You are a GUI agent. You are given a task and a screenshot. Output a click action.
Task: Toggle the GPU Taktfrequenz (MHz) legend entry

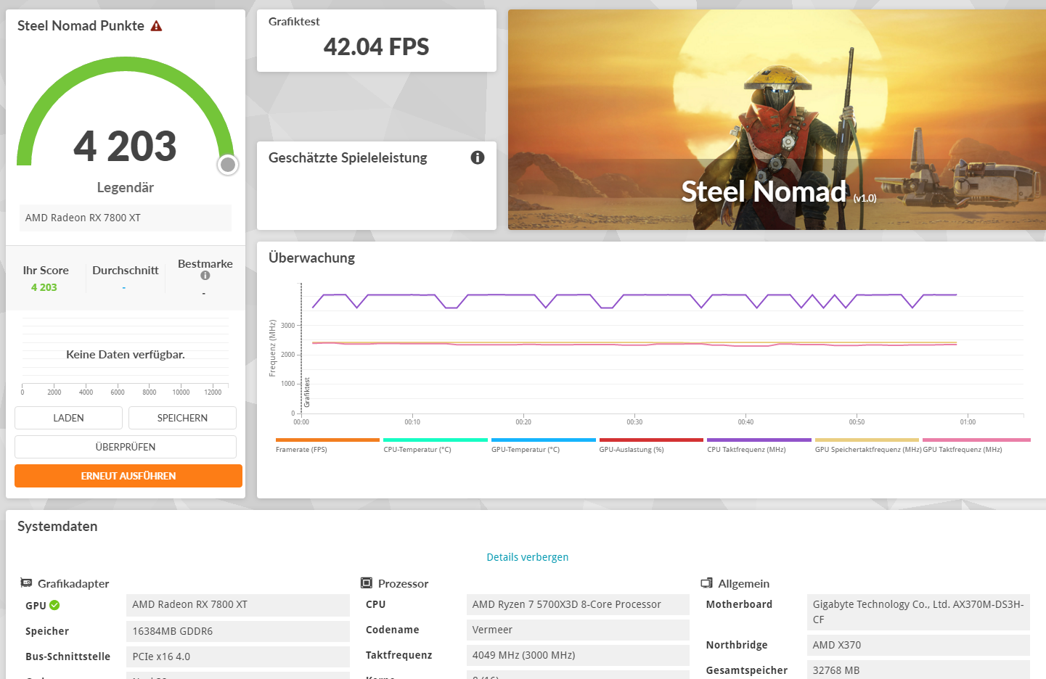pos(976,445)
